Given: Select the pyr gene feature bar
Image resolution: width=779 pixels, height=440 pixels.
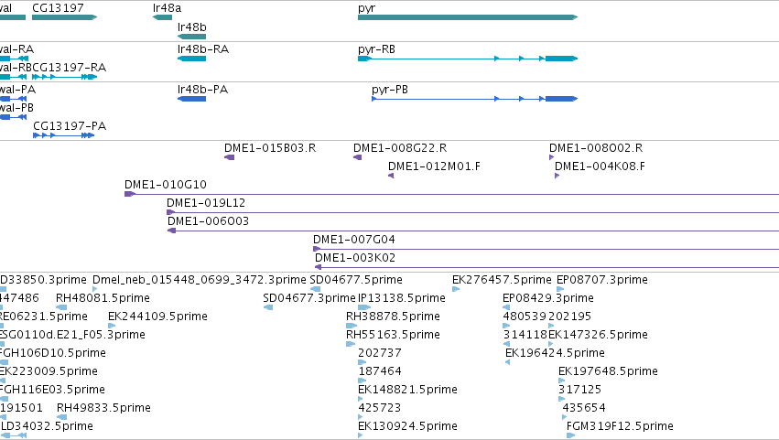Looking at the screenshot, I should [468, 17].
